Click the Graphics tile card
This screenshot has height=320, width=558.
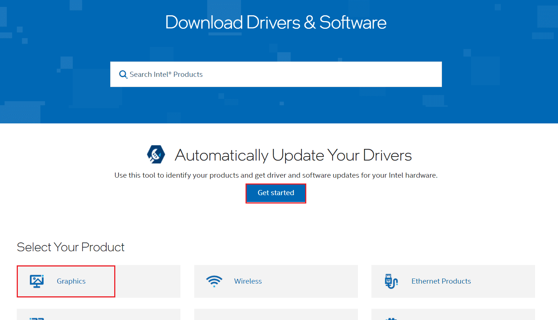pos(98,281)
